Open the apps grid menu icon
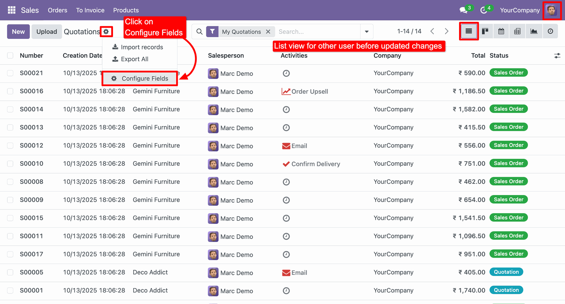Image resolution: width=565 pixels, height=304 pixels. point(11,10)
